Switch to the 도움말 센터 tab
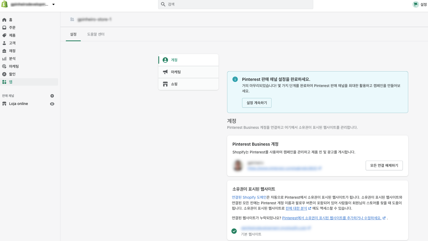428x241 pixels. (x=96, y=34)
